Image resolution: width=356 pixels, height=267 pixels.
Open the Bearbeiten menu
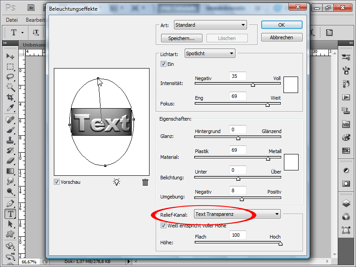pyautogui.click(x=36, y=20)
